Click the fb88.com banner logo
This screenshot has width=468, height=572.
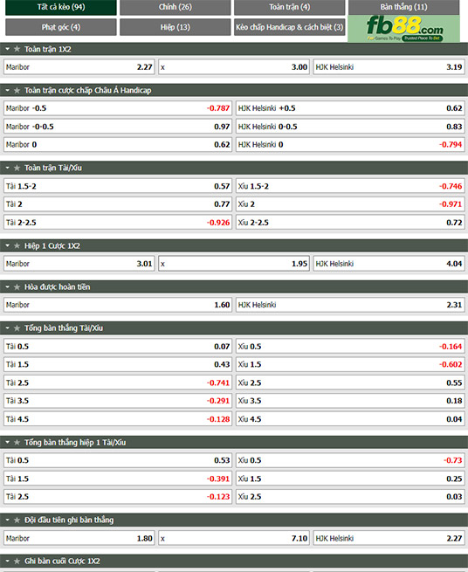point(403,29)
